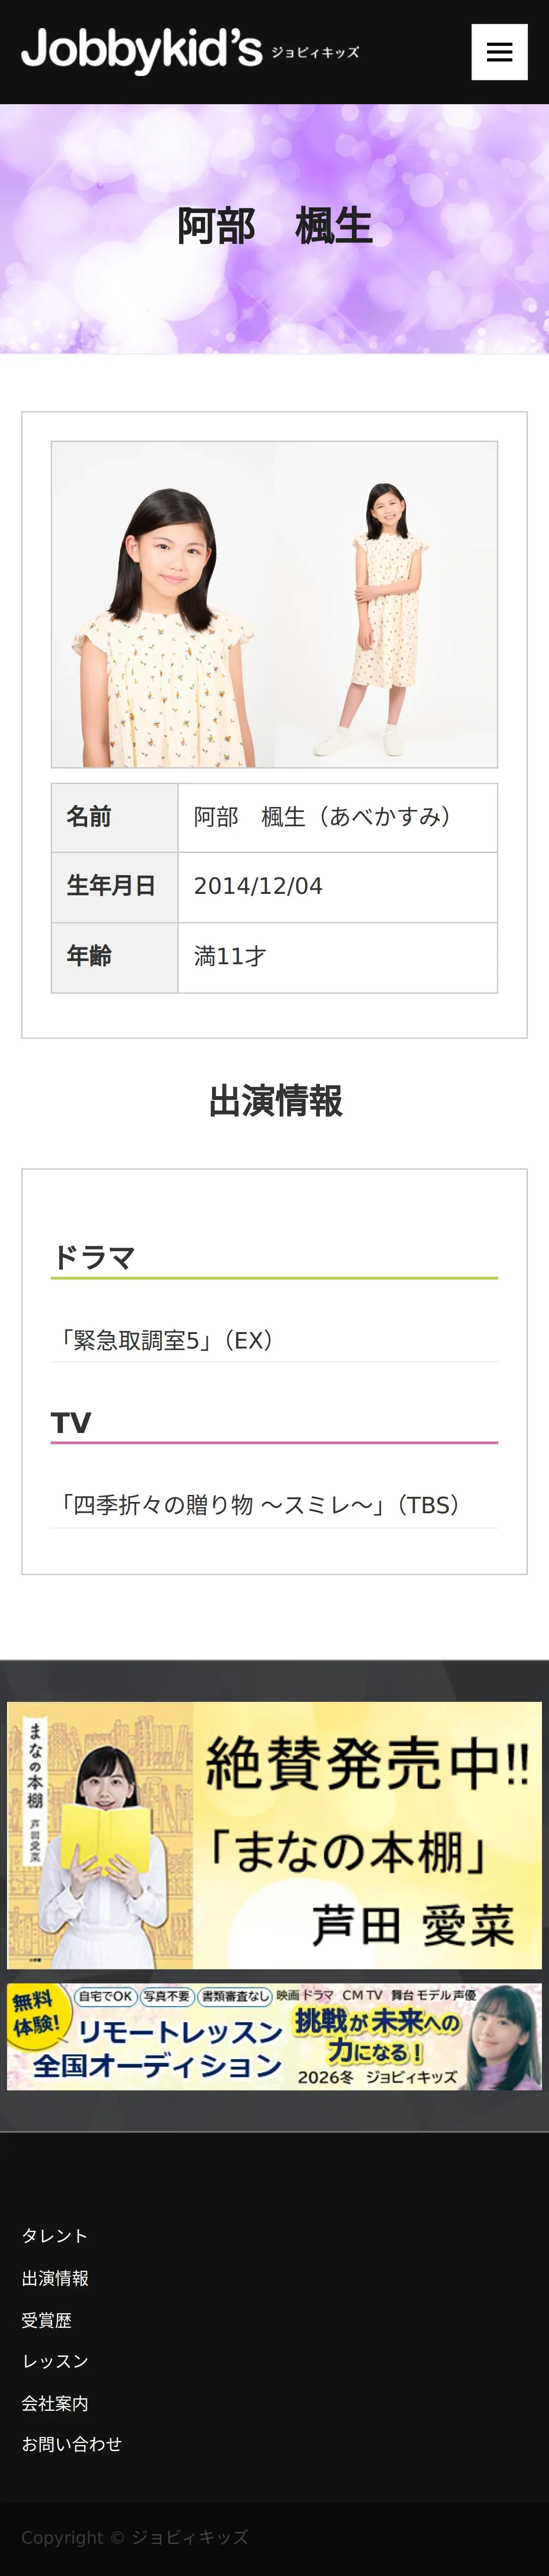Click the 阿部 楓生 page title
Image resolution: width=549 pixels, height=2576 pixels.
(274, 226)
